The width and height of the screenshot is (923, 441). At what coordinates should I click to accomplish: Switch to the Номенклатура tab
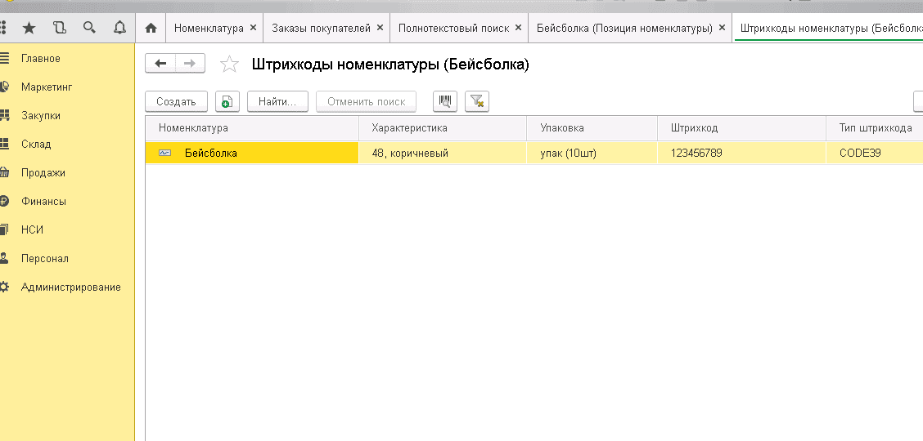[209, 28]
